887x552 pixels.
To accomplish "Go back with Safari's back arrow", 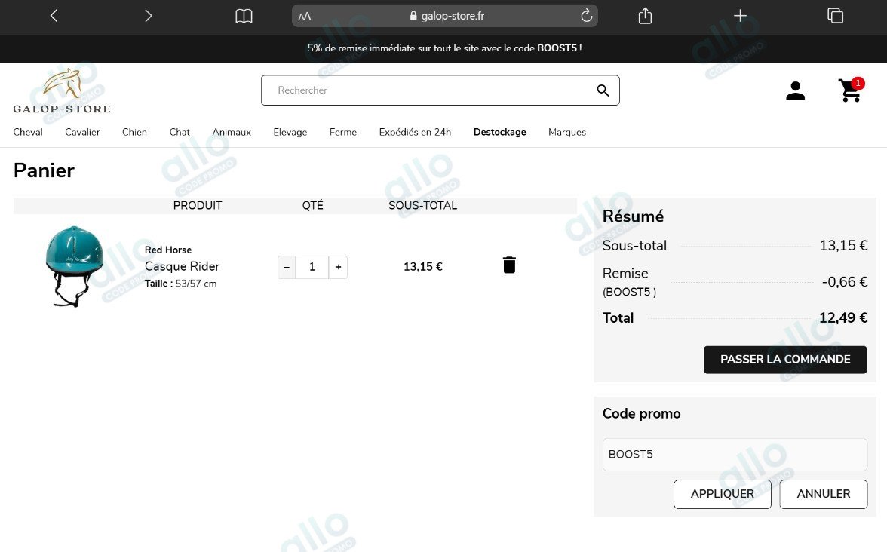I will coord(54,16).
